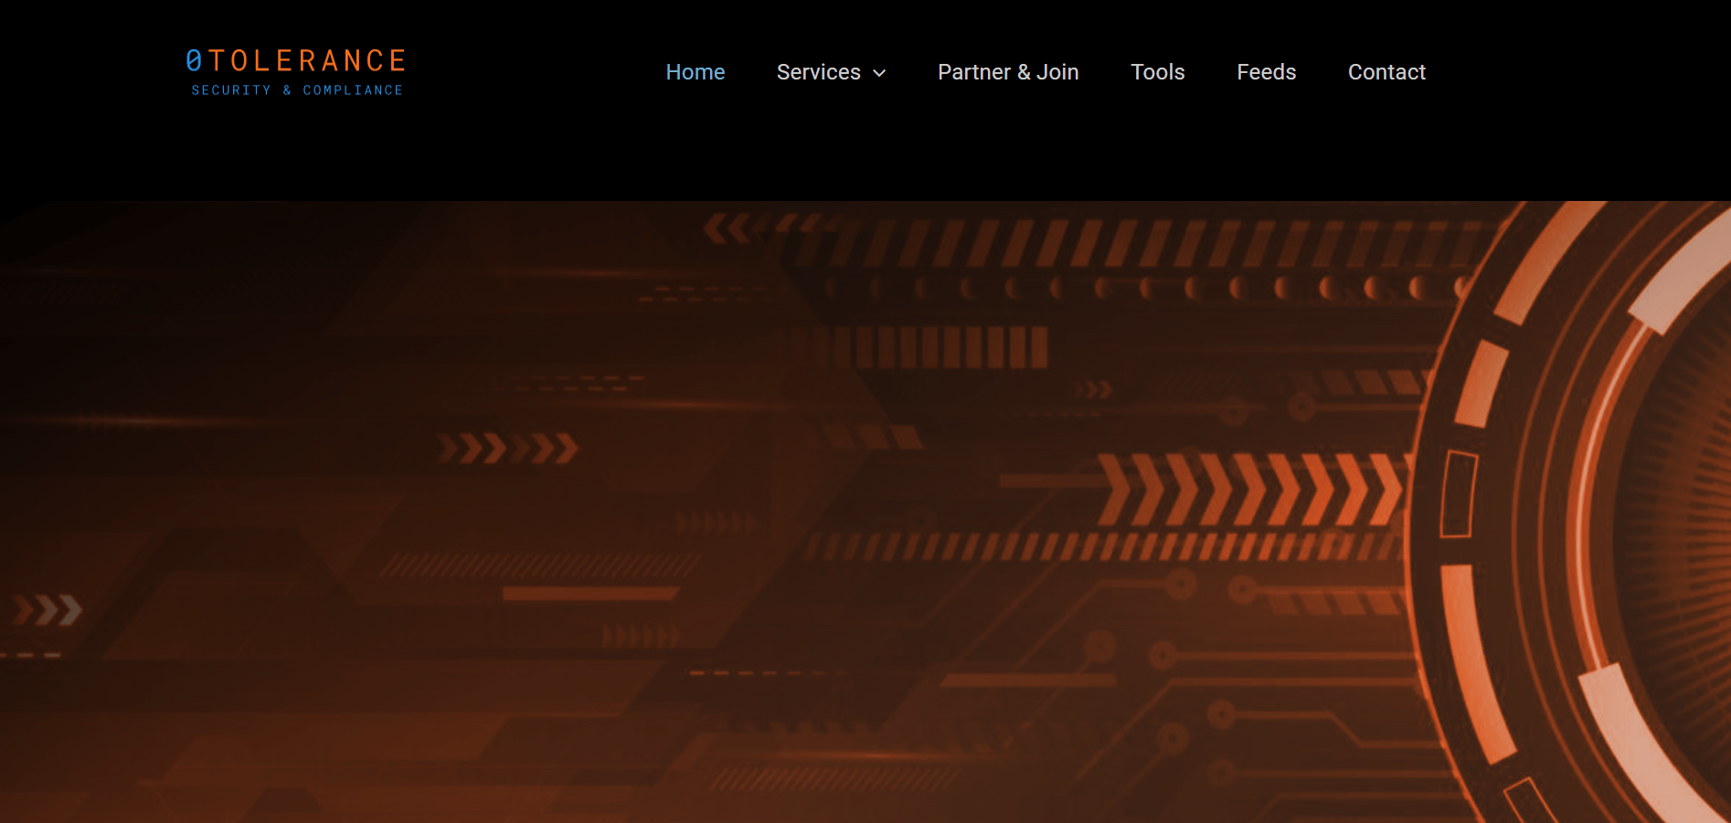Navigate to the Tools page
Viewport: 1731px width, 823px height.
(x=1158, y=72)
